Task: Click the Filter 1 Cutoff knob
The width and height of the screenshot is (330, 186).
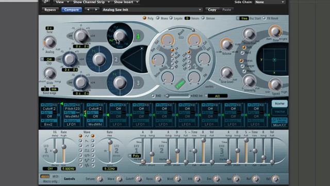Action: (168, 40)
